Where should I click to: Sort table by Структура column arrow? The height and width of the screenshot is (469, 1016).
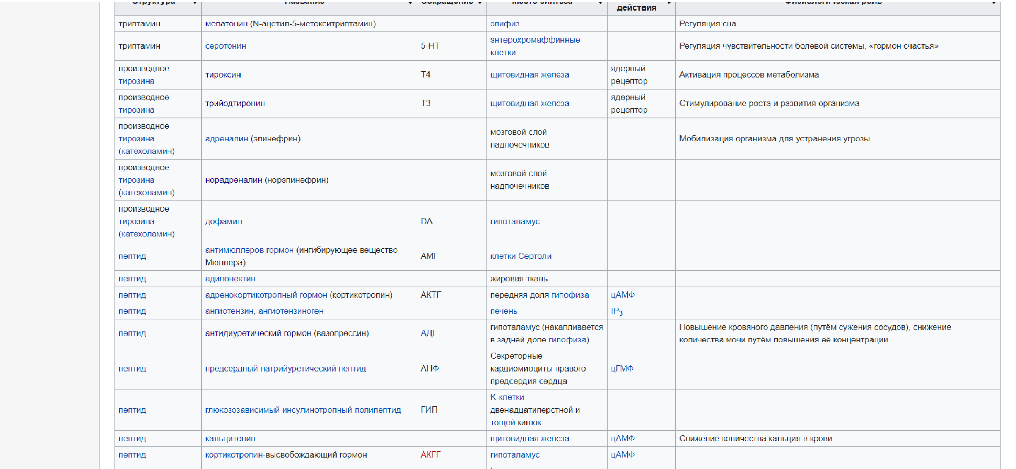[x=195, y=3]
